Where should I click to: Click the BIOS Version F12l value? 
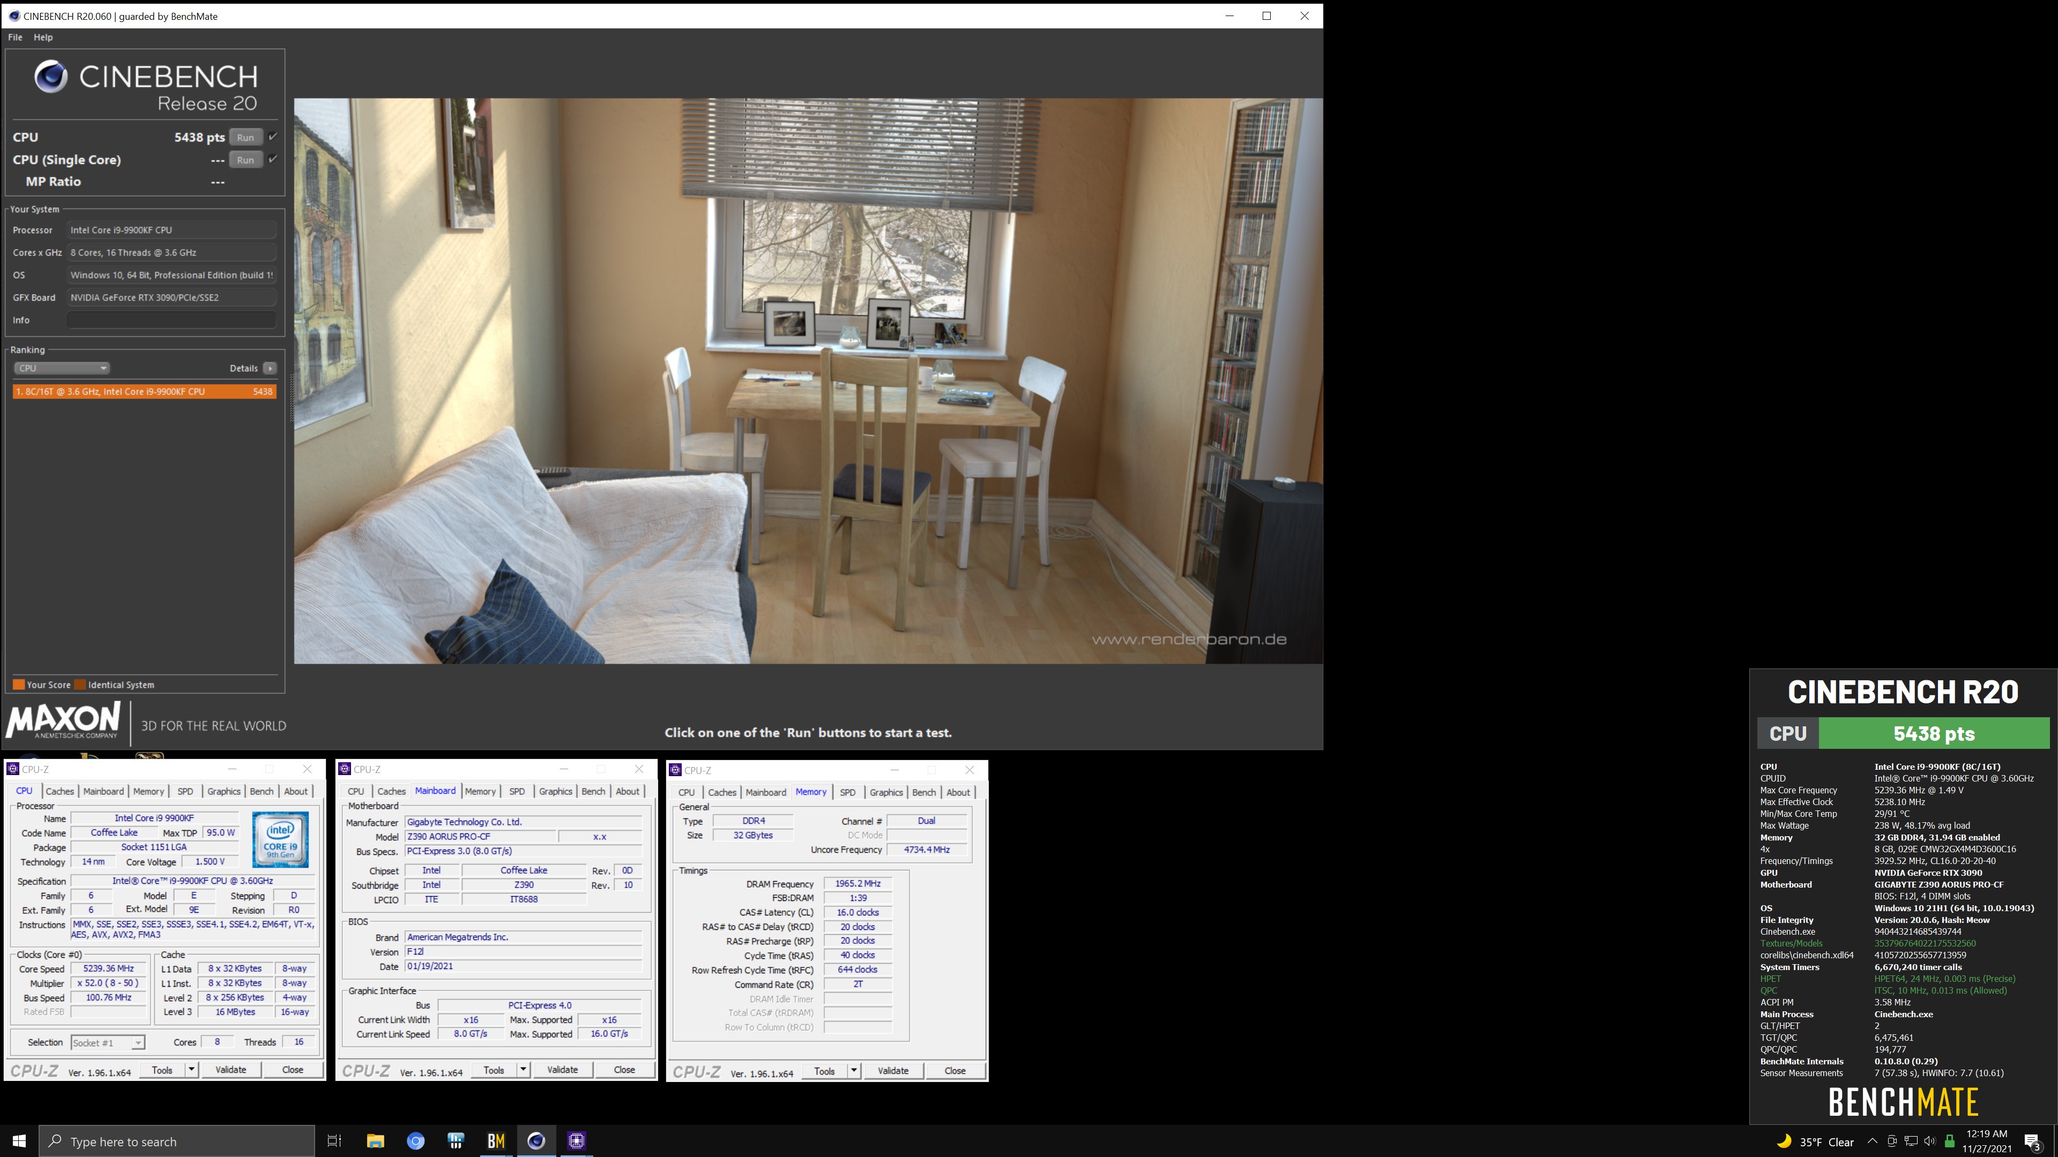(x=523, y=952)
